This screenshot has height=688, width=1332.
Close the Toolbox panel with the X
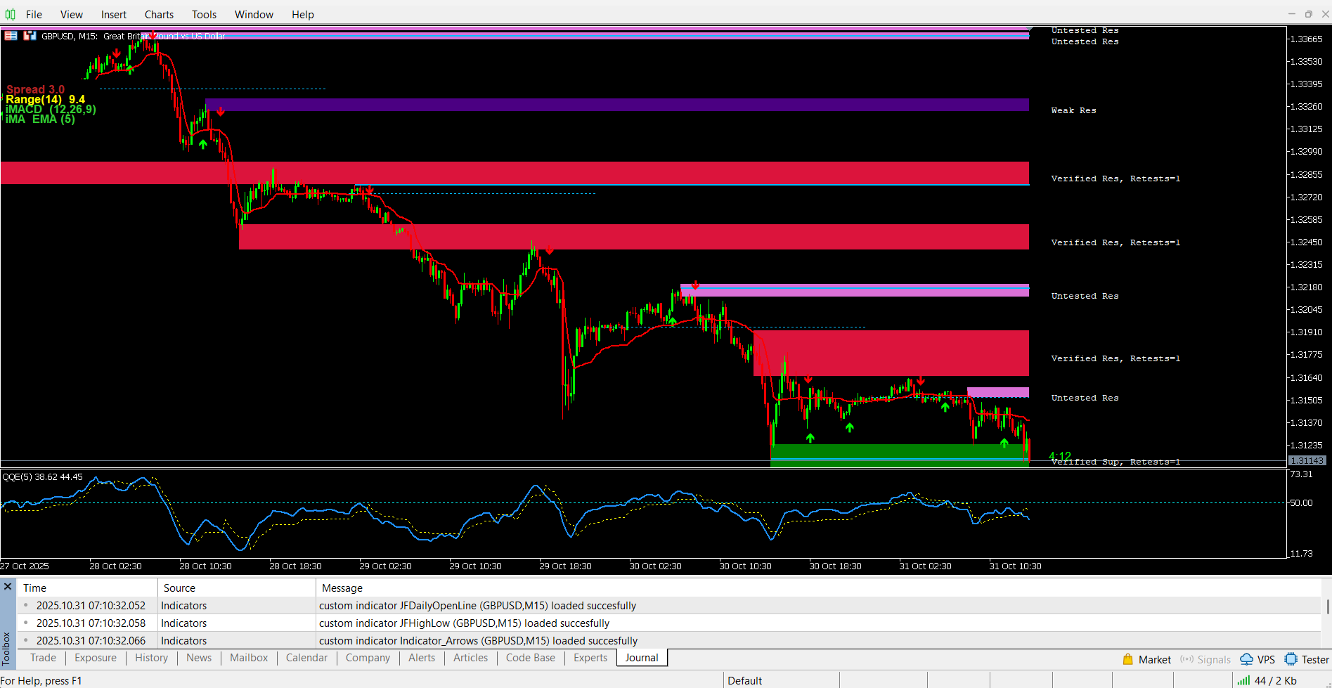[8, 587]
